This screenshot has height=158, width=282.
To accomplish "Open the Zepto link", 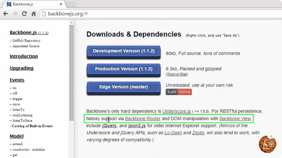I will (198, 133).
